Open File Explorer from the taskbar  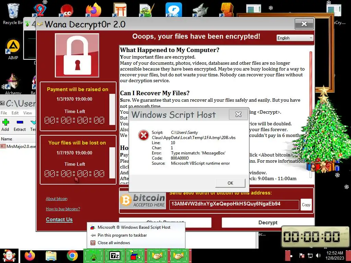51,256
